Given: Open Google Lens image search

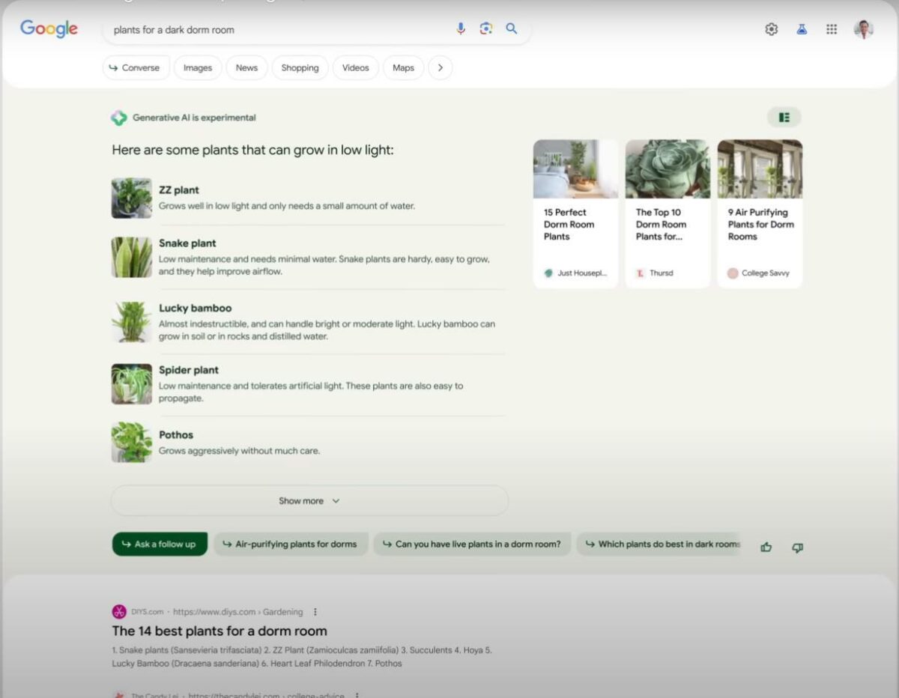Looking at the screenshot, I should [x=486, y=29].
